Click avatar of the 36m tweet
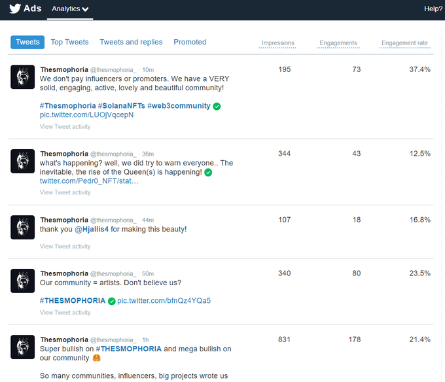 point(23,161)
